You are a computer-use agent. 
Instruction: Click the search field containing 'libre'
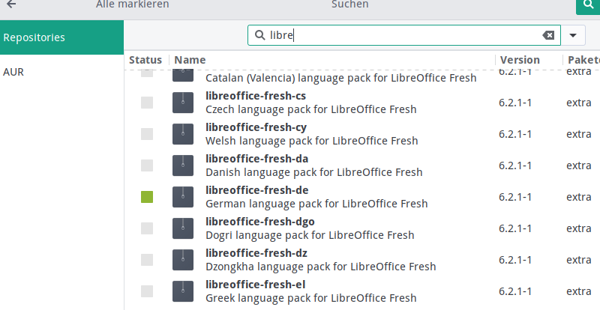pos(404,35)
